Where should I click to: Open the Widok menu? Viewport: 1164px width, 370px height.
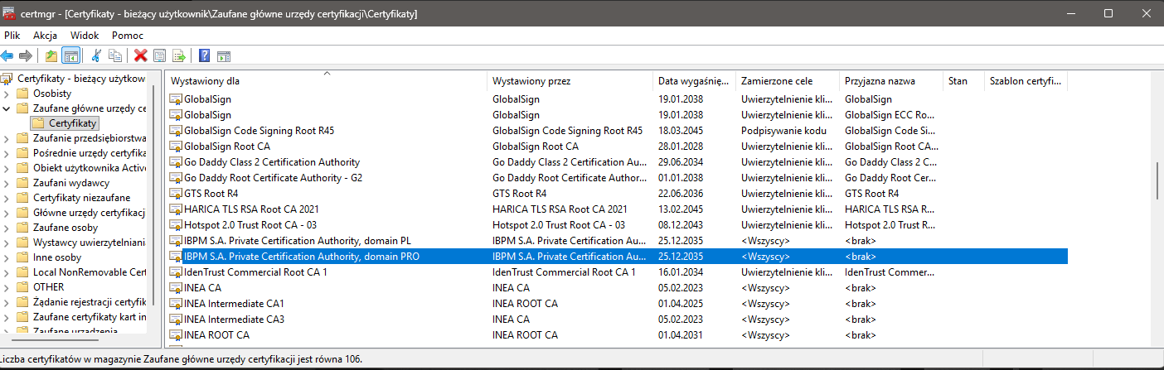coord(85,36)
